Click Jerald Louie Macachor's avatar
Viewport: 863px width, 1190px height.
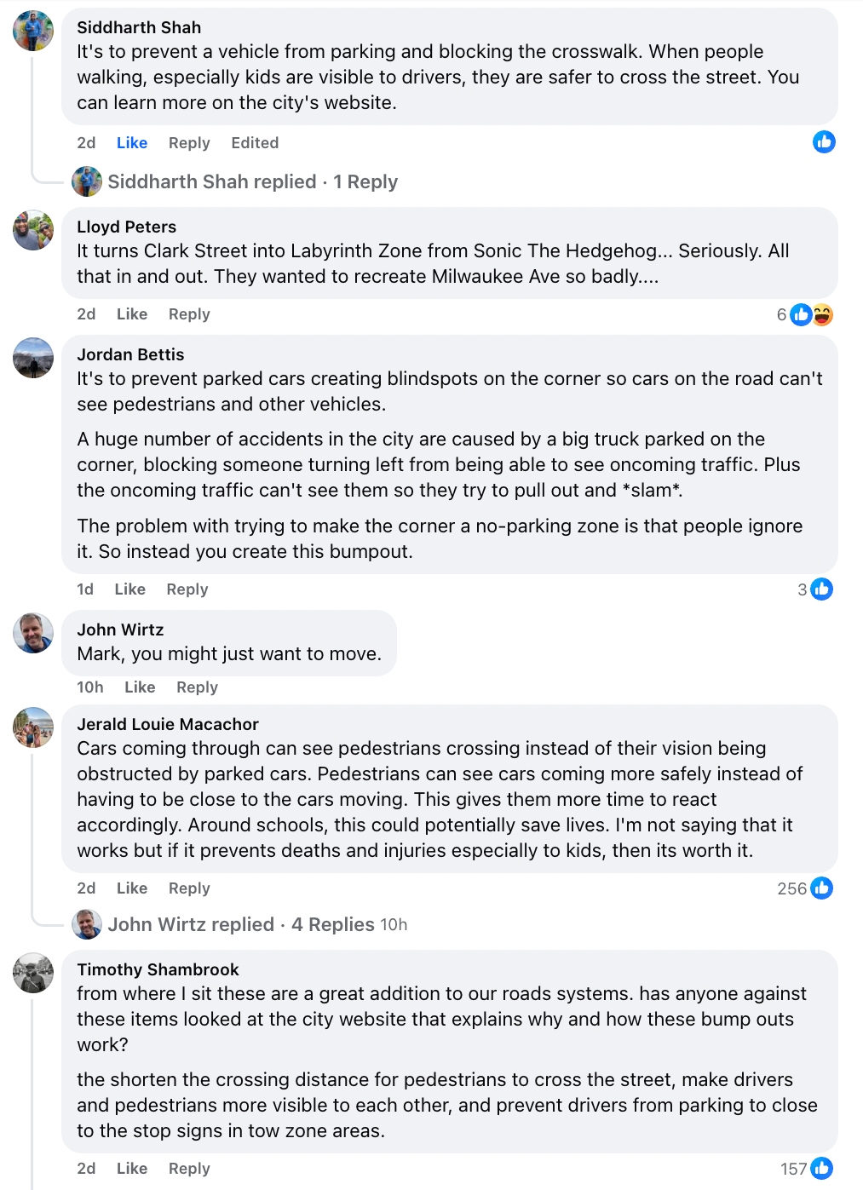(33, 727)
